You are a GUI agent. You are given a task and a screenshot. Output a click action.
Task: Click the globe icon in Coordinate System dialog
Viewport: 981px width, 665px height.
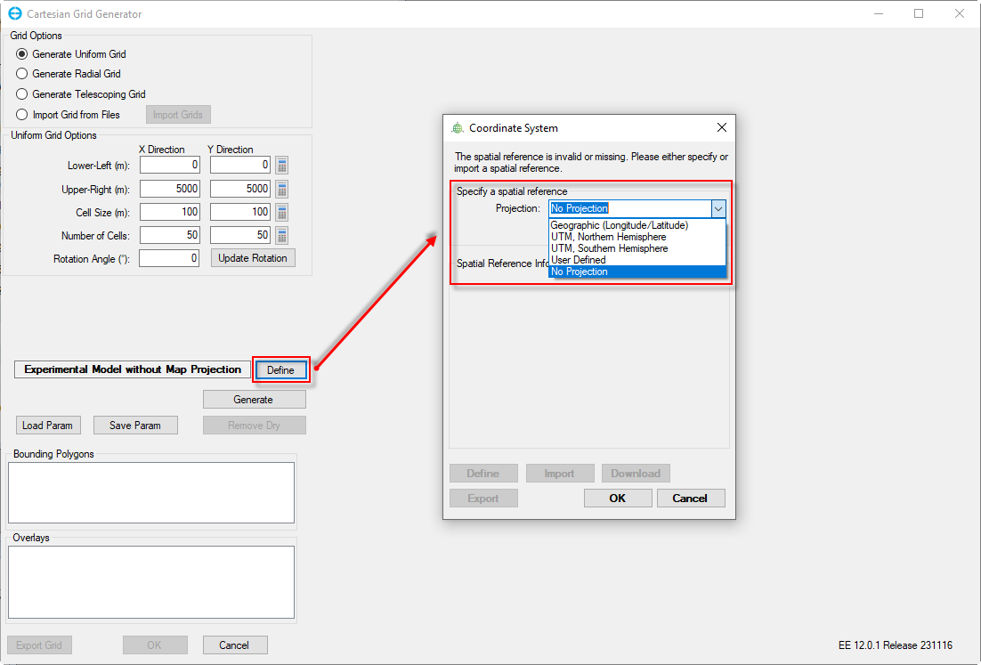pyautogui.click(x=456, y=127)
